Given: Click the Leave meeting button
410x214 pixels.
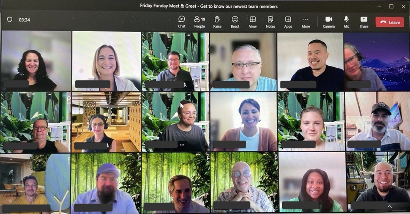Looking at the screenshot, I should (x=390, y=22).
